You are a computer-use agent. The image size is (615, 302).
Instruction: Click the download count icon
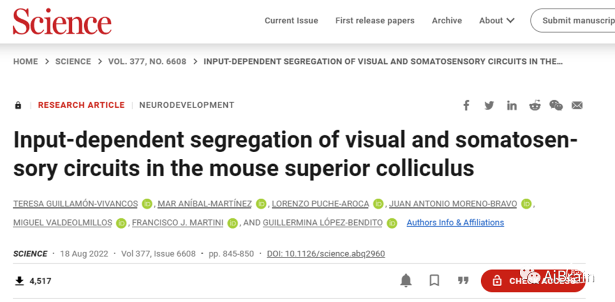pyautogui.click(x=19, y=280)
